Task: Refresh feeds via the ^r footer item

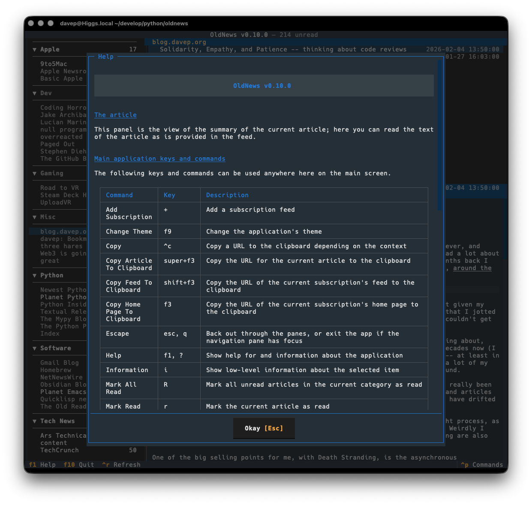Action: point(121,464)
